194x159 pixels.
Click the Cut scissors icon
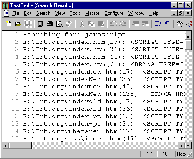[82, 24]
